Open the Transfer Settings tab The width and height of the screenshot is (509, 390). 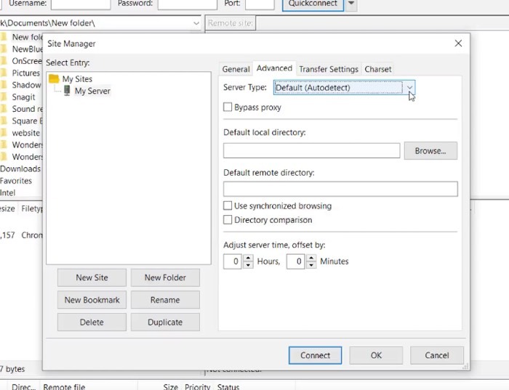pos(329,69)
